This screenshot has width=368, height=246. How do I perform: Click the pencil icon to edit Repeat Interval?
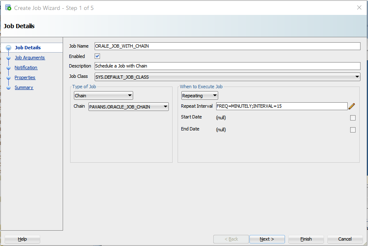tap(351, 106)
